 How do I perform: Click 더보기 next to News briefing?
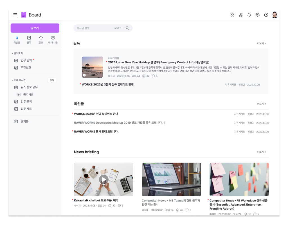tap(261, 152)
